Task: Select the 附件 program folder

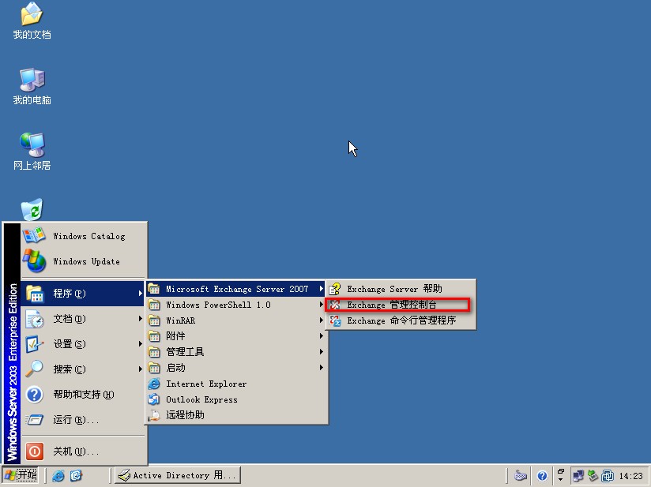Action: click(x=236, y=336)
